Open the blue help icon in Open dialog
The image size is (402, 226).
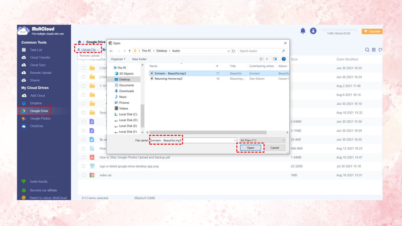pos(283,59)
